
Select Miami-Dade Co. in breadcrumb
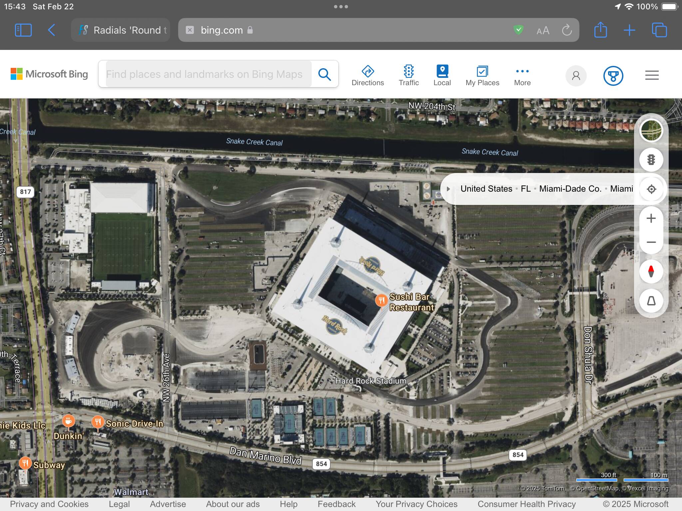pyautogui.click(x=570, y=189)
